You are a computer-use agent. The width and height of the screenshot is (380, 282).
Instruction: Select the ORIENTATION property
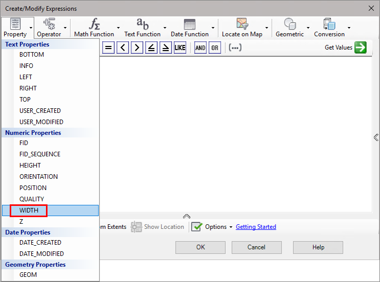[x=50, y=177]
